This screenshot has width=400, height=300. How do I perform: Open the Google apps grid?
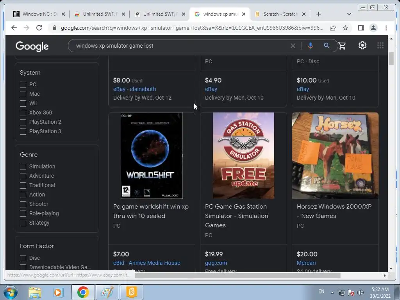coord(380,45)
